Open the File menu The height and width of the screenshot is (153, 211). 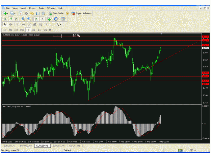click(8, 8)
